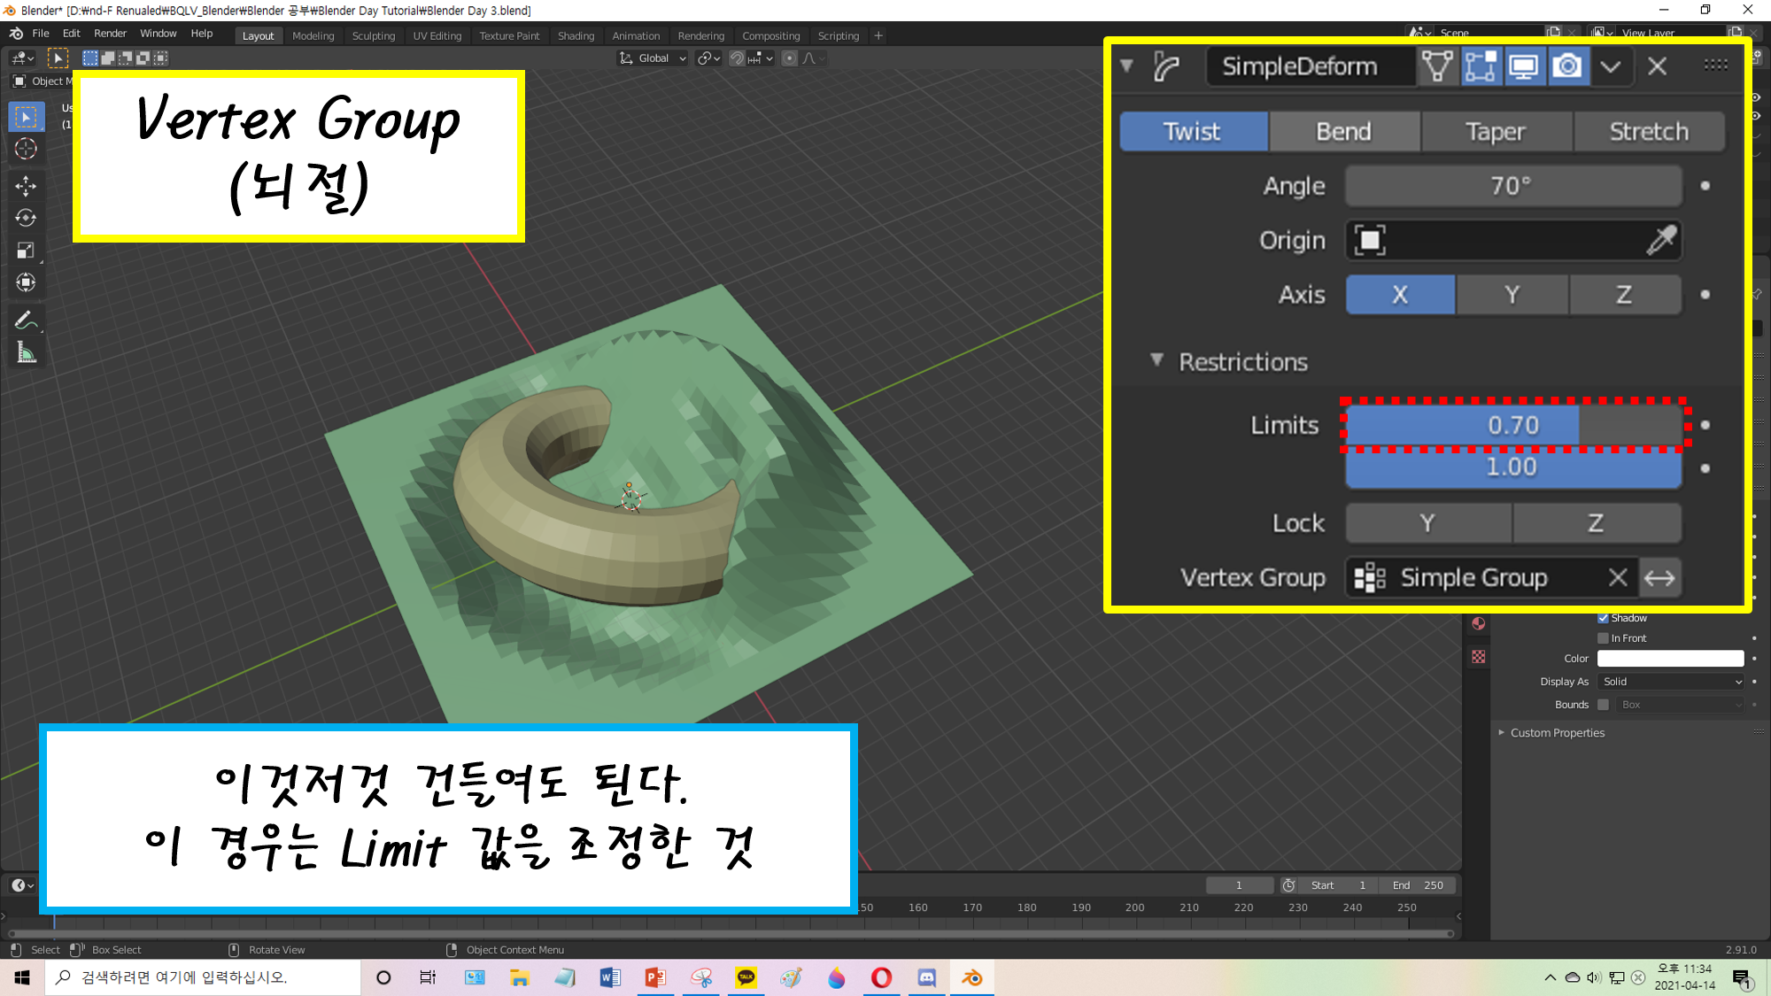Viewport: 1771px width, 996px height.
Task: Select the Scale tool
Action: point(26,251)
